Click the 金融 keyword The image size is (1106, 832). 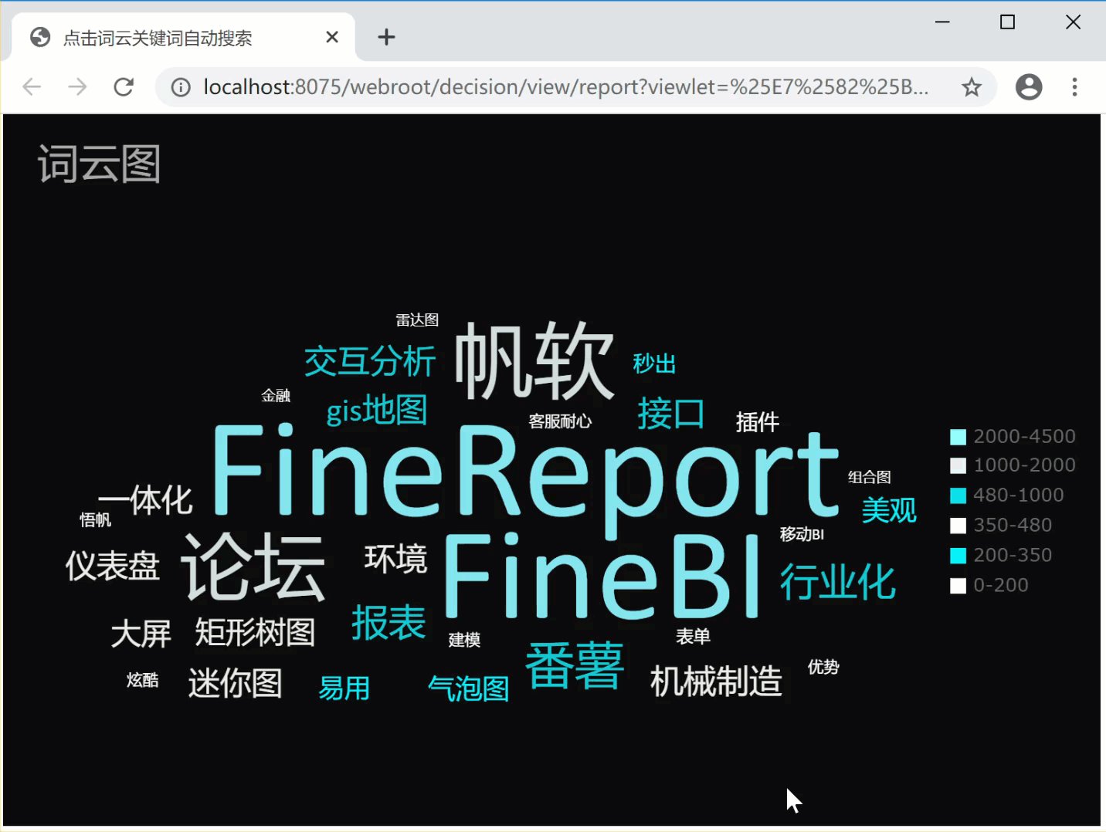pos(276,396)
